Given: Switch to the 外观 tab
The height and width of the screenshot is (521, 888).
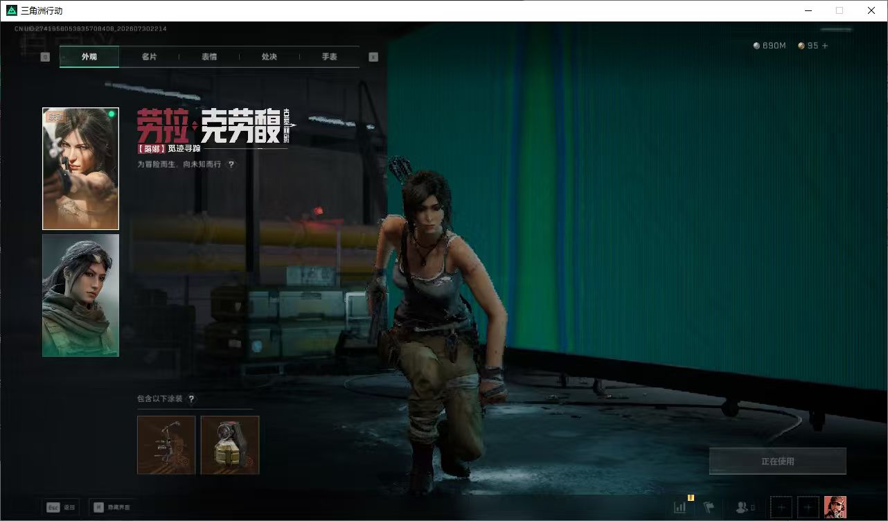Looking at the screenshot, I should point(89,57).
